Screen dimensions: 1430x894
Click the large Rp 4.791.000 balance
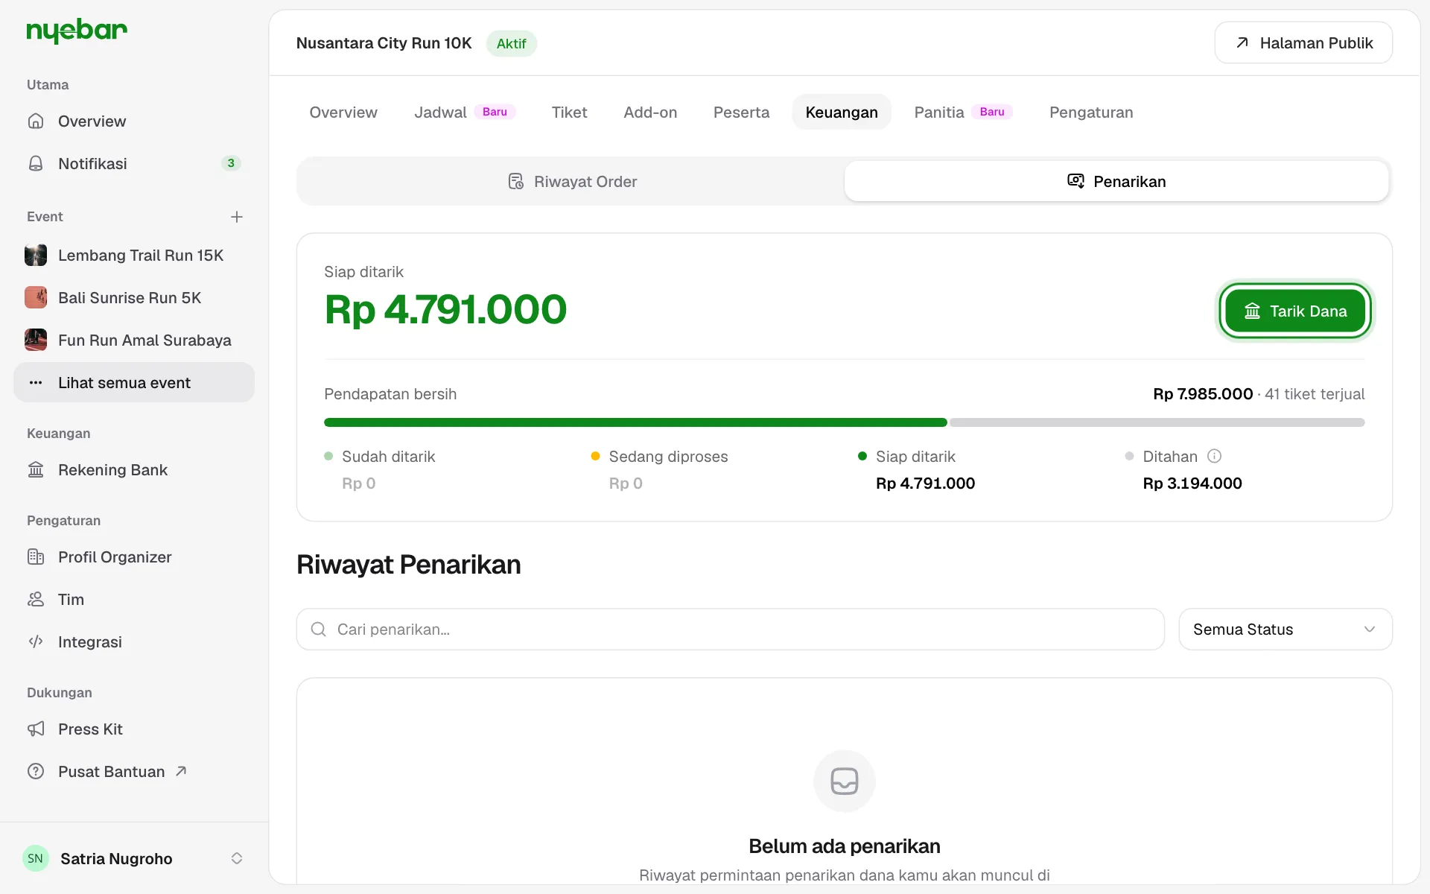click(x=445, y=309)
